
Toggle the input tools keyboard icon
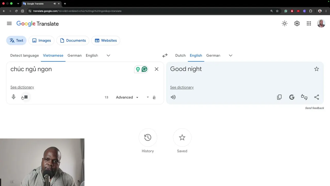(154, 97)
